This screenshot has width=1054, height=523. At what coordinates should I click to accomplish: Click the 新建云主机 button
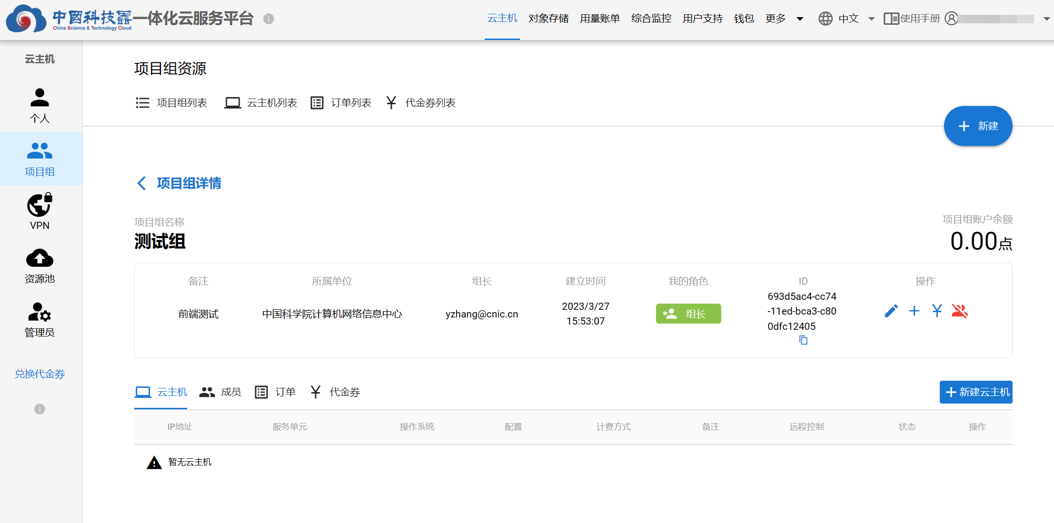(976, 392)
